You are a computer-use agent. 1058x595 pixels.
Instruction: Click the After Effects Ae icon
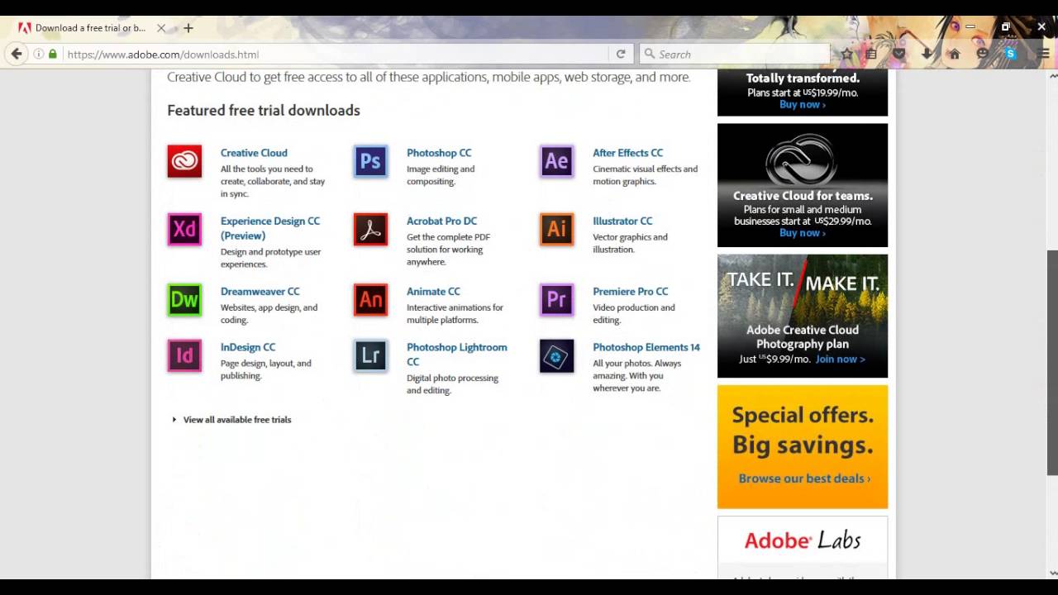[x=556, y=161]
